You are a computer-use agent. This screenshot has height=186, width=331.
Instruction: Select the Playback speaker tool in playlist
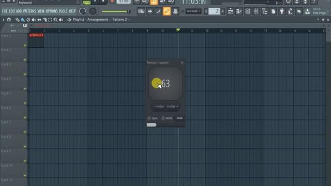pos(61,20)
